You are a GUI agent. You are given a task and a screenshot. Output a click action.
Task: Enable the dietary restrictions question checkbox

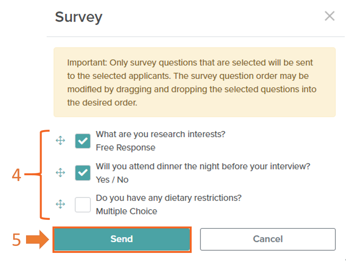click(83, 205)
